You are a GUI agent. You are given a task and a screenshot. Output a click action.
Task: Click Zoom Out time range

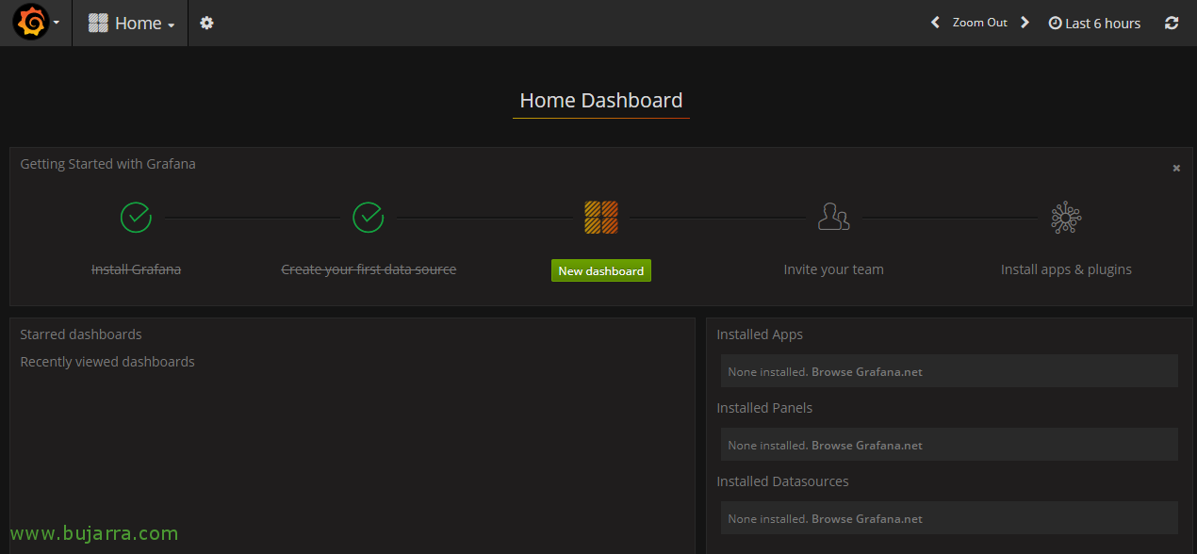pos(979,23)
